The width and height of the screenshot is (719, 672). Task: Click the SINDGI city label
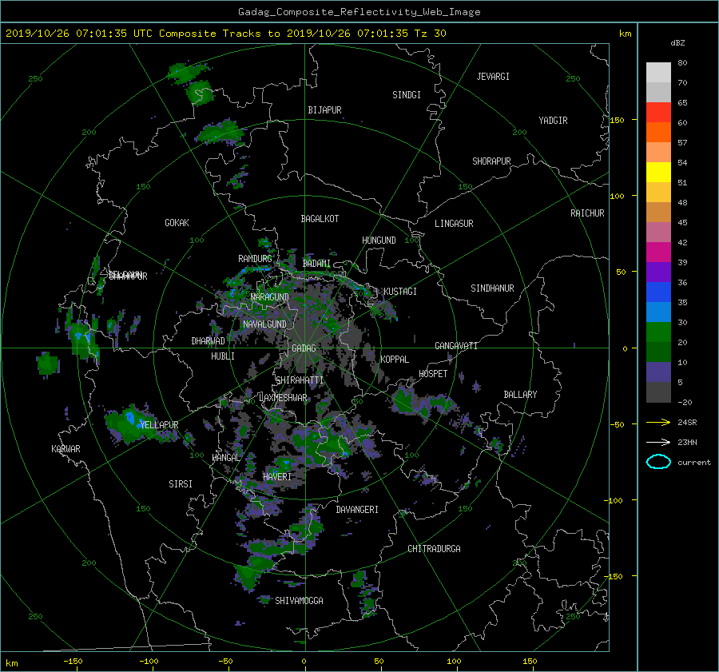[x=407, y=95]
